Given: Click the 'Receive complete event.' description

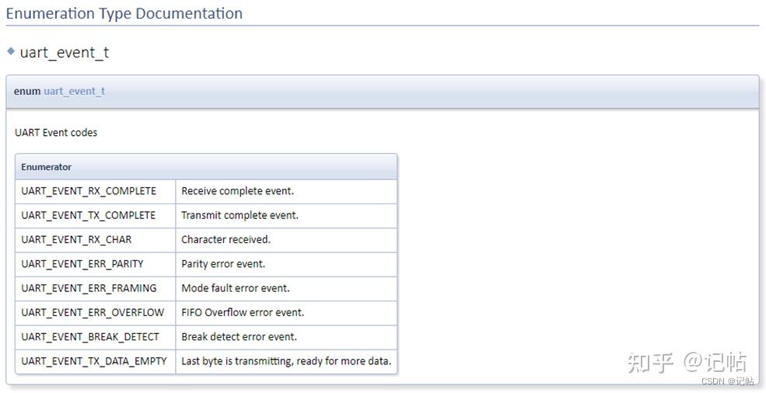Looking at the screenshot, I should coord(237,191).
